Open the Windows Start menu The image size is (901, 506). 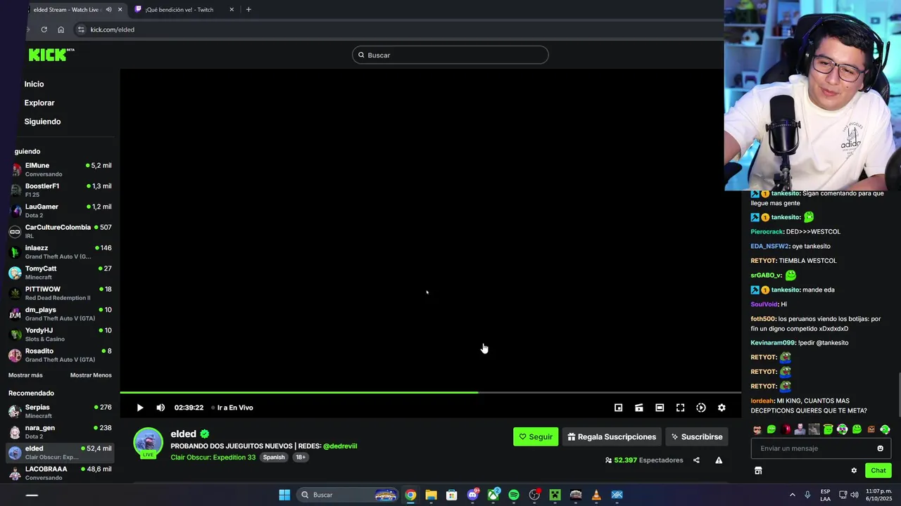click(x=284, y=495)
